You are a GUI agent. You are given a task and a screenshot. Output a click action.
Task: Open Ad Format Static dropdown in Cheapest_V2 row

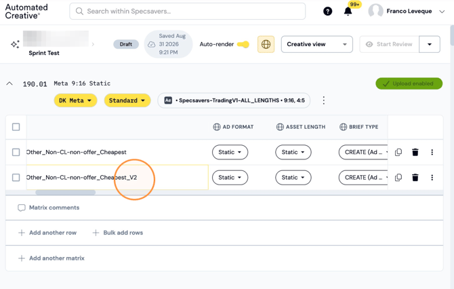[x=230, y=177]
